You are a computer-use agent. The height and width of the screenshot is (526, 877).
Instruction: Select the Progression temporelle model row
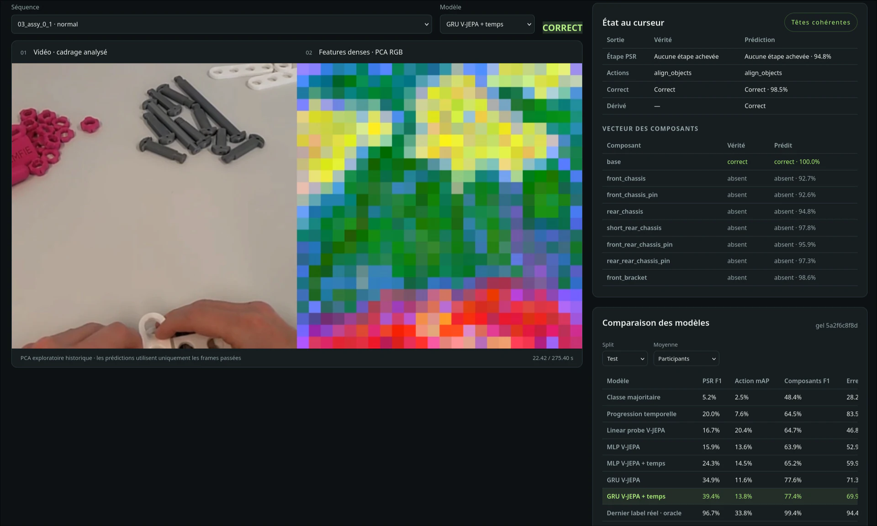click(x=730, y=414)
